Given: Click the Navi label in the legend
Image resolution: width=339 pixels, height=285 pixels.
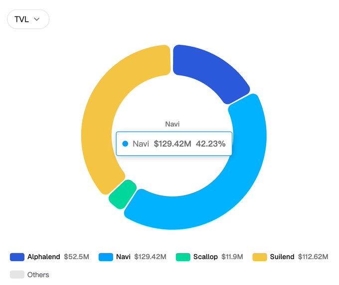Looking at the screenshot, I should [x=123, y=257].
